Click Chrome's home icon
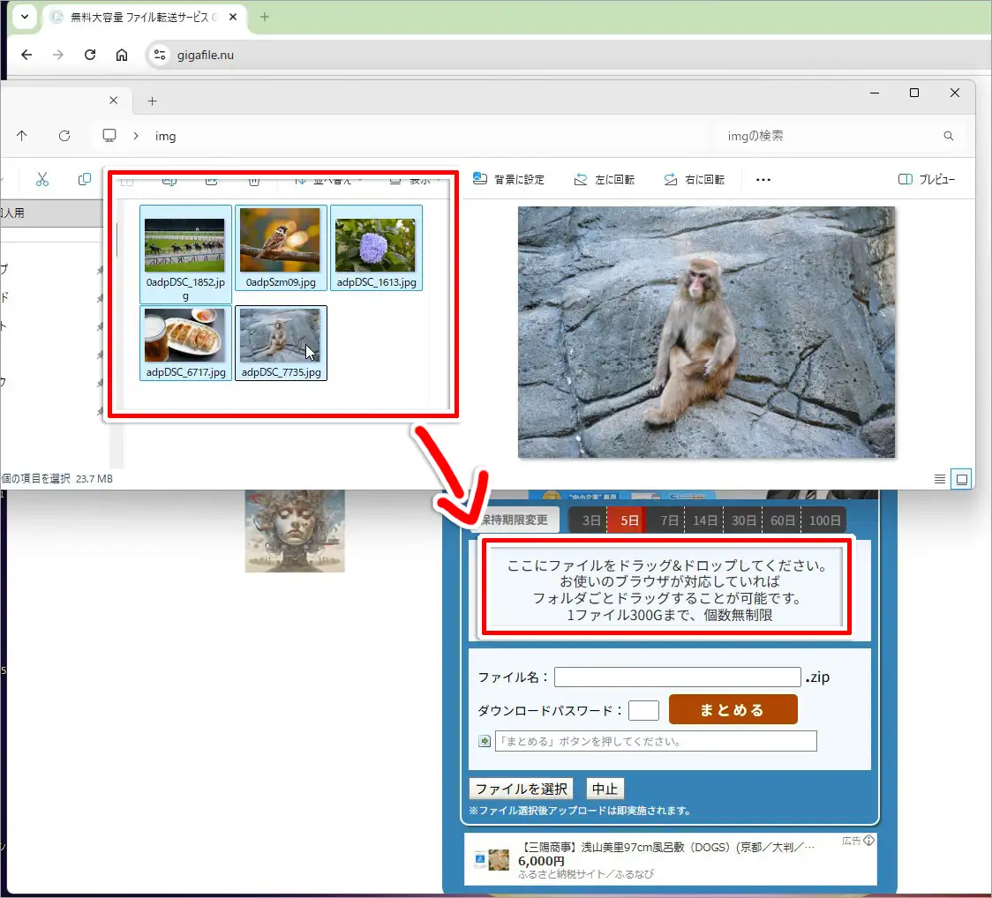This screenshot has width=992, height=898. click(x=122, y=55)
